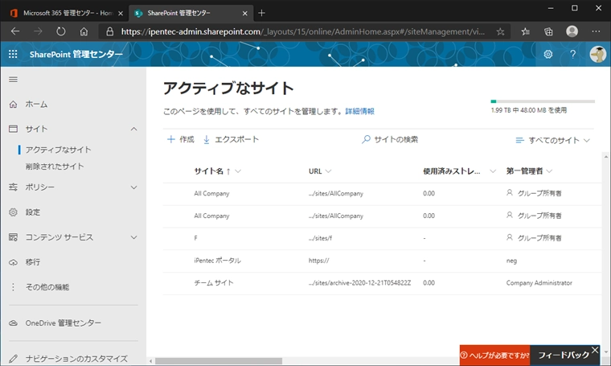This screenshot has height=366, width=611.
Task: Click the ポリシー policy sliders icon
Action: 13,187
